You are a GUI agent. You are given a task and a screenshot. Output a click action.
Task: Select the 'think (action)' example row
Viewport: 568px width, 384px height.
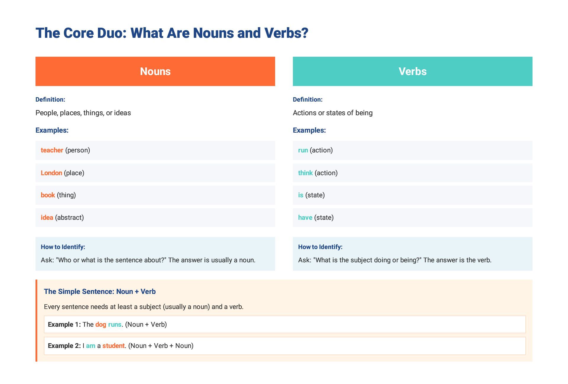click(x=413, y=173)
